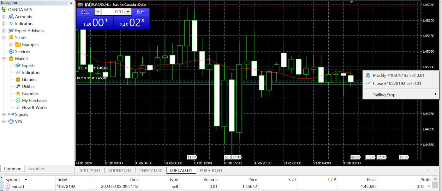The image size is (442, 191).
Task: Switch to the EURAUD,H1 chart tab
Action: coord(210,170)
